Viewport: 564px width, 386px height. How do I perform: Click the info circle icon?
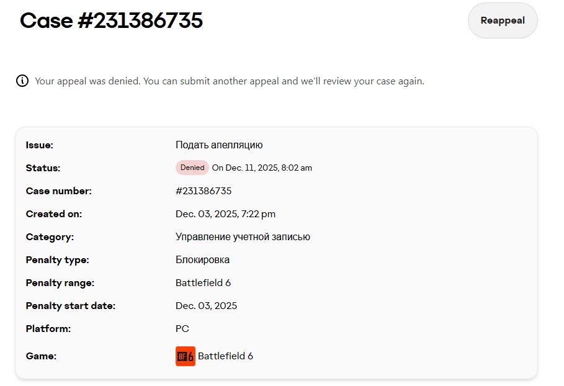click(x=22, y=81)
